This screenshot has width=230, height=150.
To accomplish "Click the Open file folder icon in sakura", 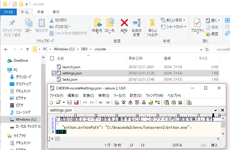I will 58,102.
